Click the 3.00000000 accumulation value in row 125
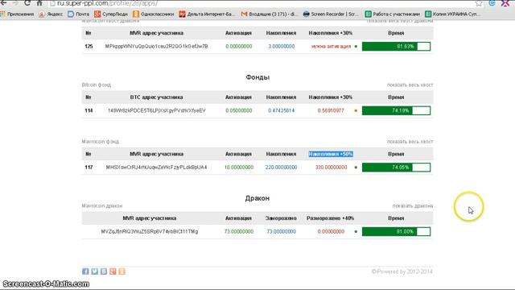 point(281,47)
